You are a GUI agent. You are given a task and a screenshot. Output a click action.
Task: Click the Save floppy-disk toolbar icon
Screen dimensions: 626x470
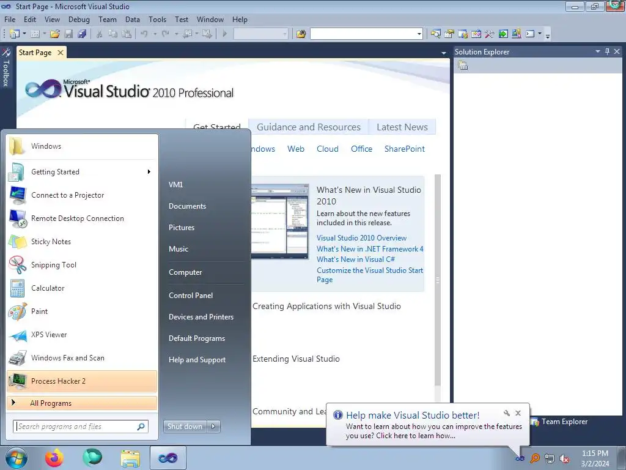tap(68, 34)
